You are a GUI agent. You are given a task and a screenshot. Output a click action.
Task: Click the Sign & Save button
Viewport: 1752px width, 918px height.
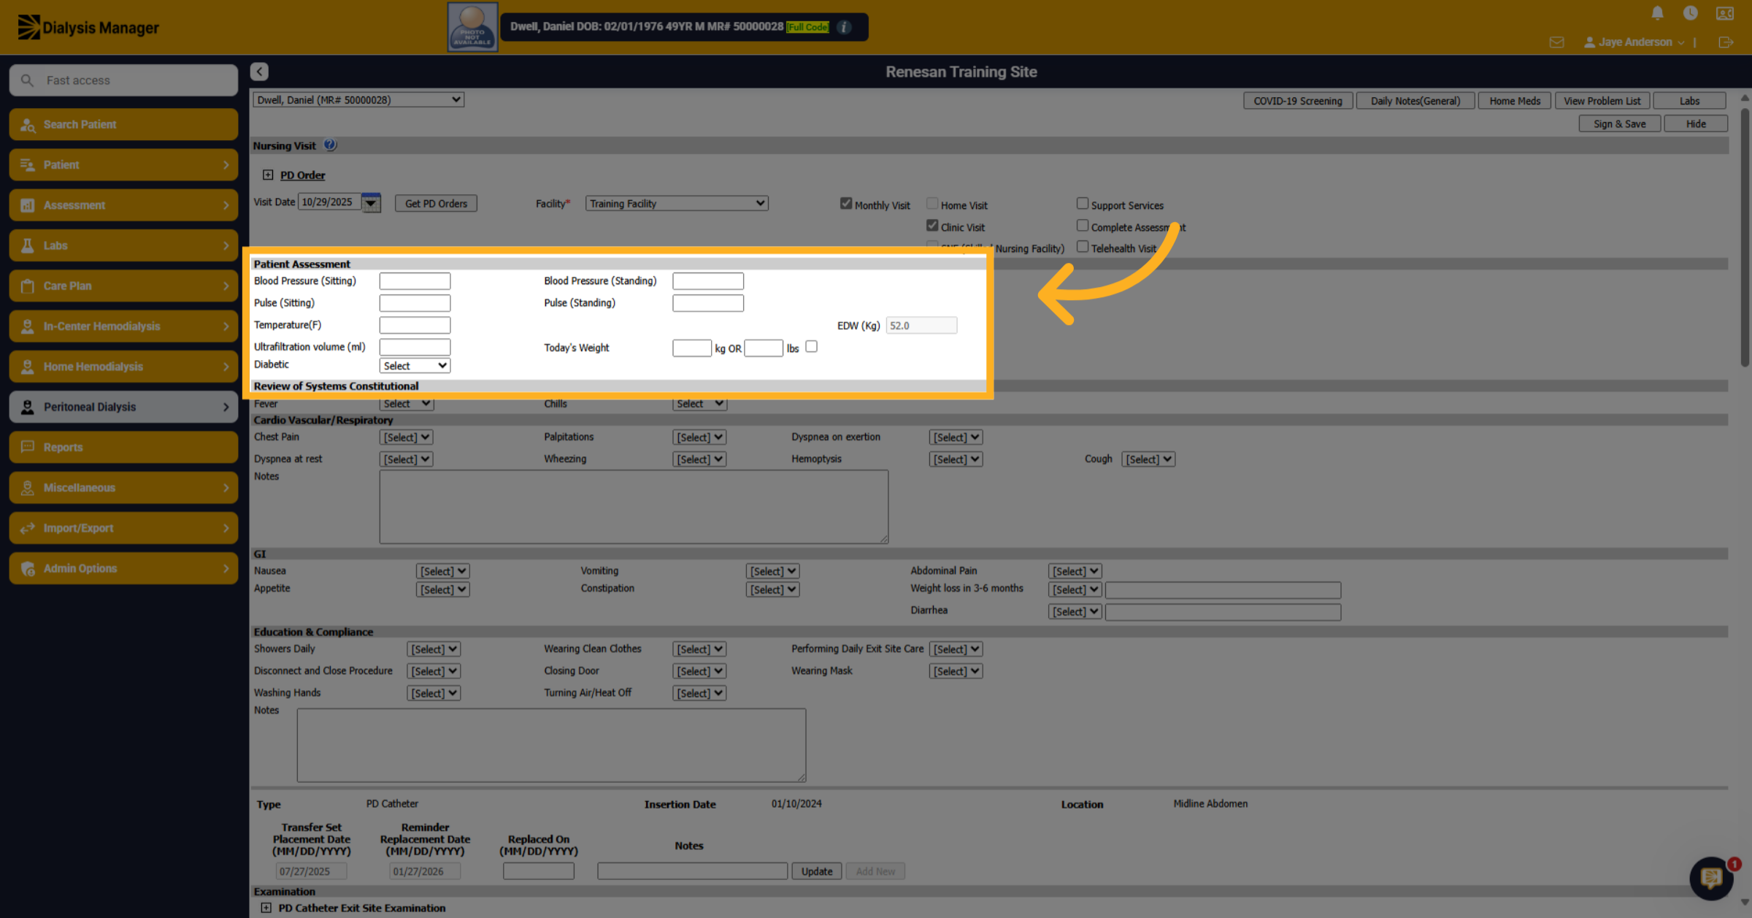click(1619, 124)
